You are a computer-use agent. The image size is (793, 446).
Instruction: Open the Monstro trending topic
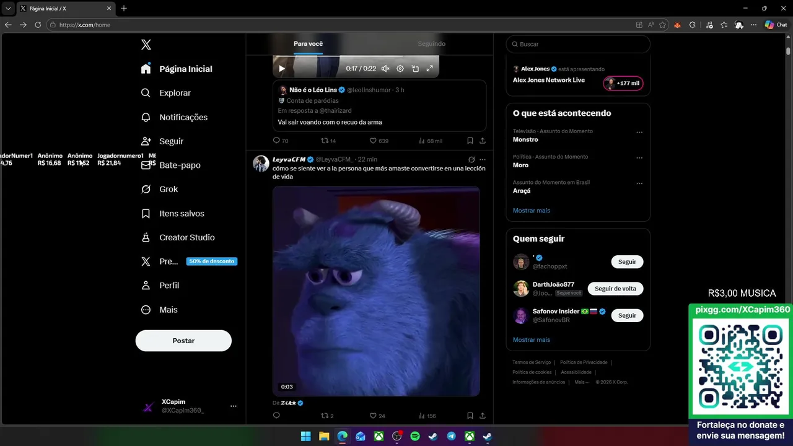(x=525, y=139)
